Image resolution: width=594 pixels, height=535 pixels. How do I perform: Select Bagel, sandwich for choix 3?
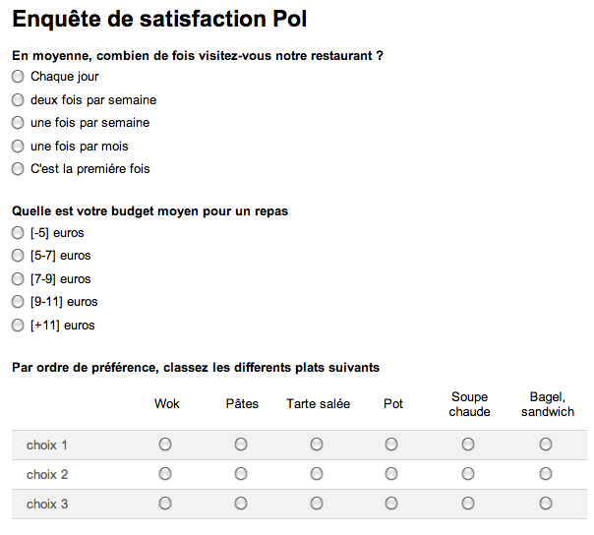[546, 504]
